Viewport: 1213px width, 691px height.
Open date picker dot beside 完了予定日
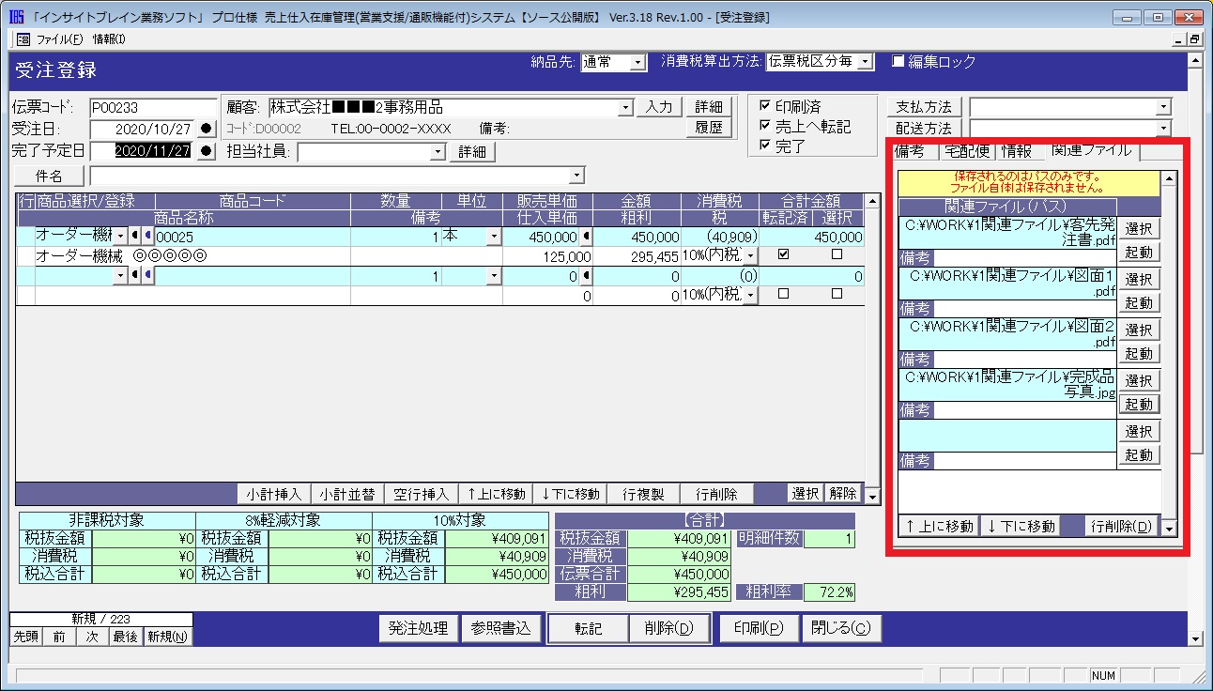(207, 150)
